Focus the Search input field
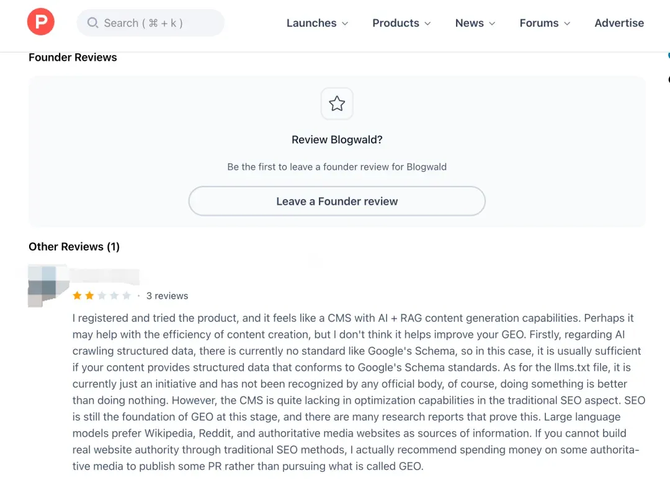 [155, 23]
